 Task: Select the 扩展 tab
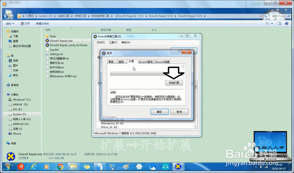(x=132, y=61)
